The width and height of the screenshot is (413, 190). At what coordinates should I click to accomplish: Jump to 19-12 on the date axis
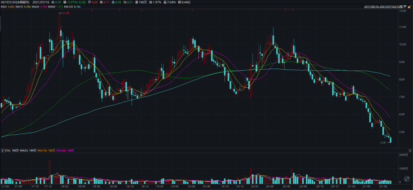pos(240,186)
